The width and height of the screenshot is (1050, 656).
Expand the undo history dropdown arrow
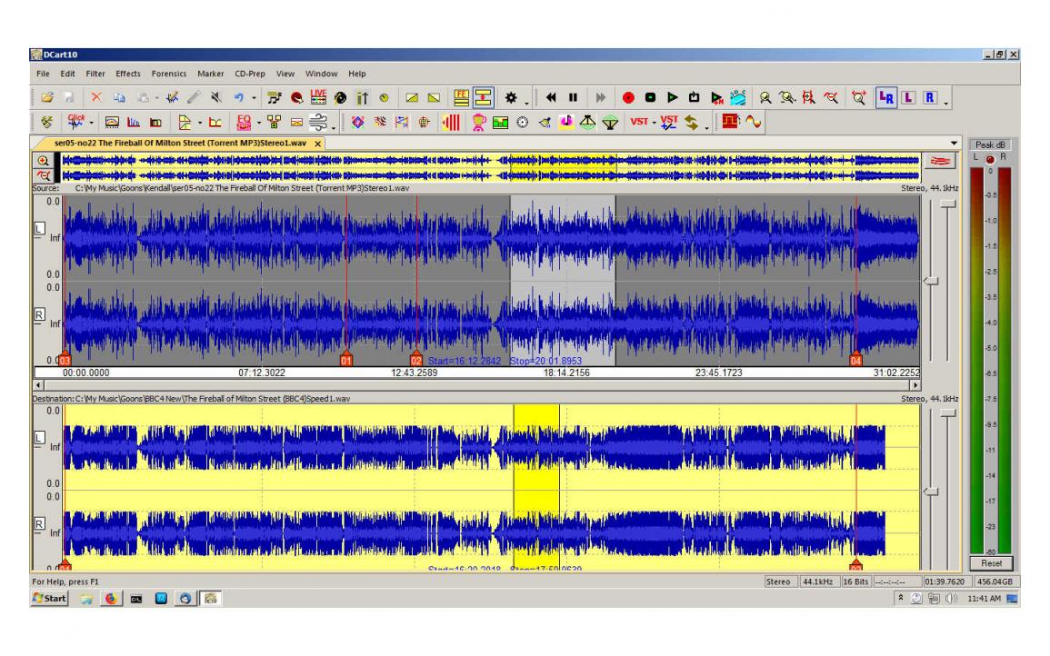(254, 98)
